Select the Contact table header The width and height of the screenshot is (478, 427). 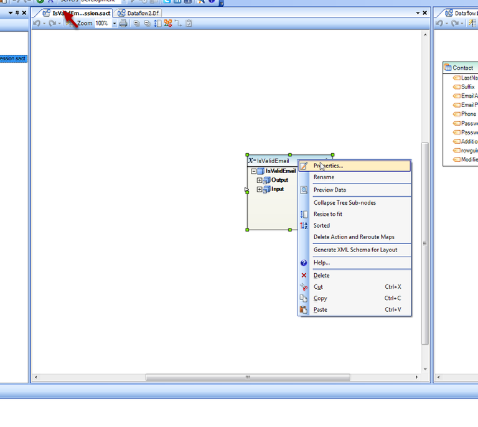pyautogui.click(x=462, y=67)
